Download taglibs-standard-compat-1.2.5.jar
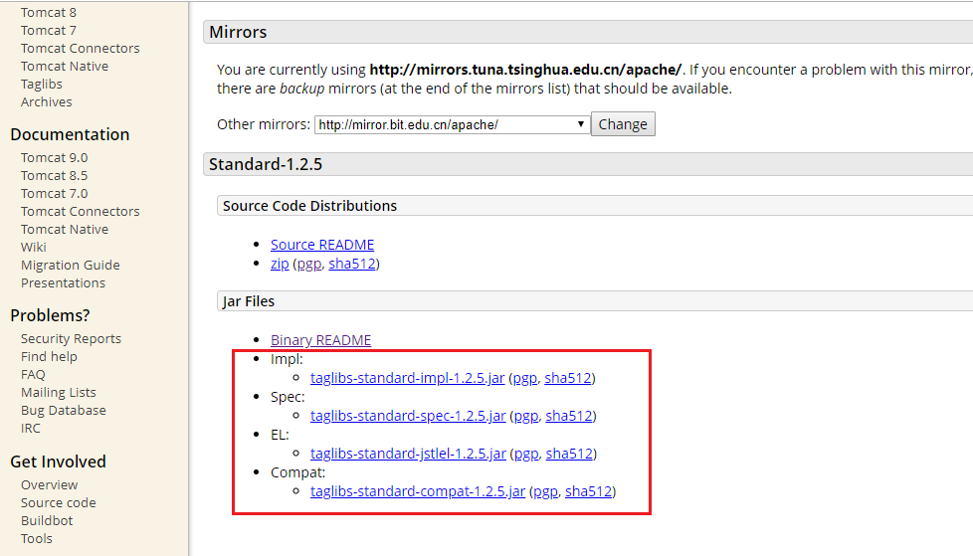Image resolution: width=973 pixels, height=556 pixels. click(418, 491)
